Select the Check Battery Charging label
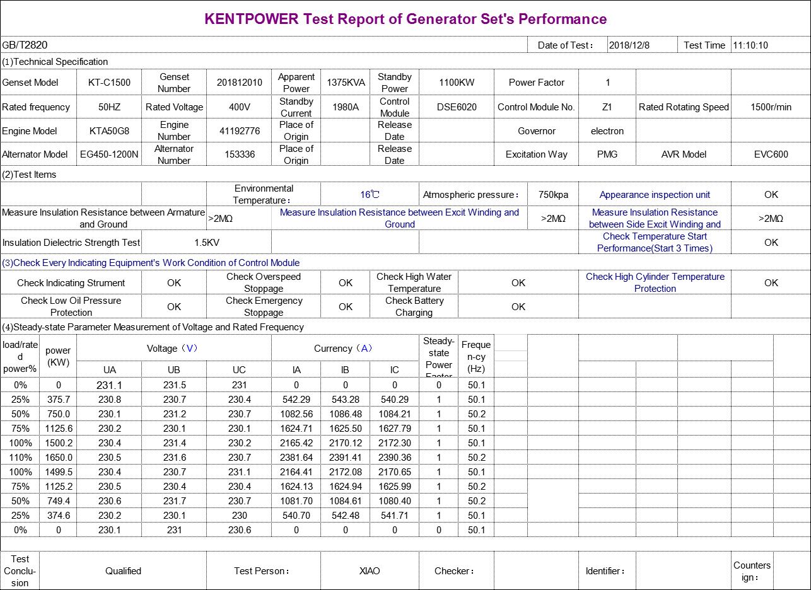 click(414, 306)
